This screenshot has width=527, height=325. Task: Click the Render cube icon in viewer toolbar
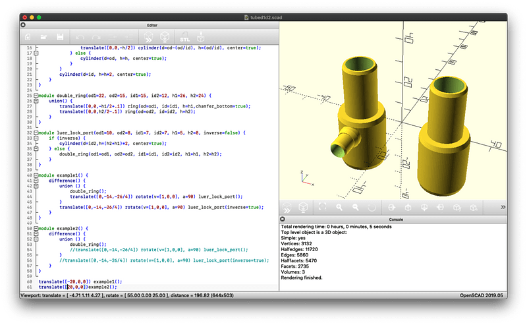[x=303, y=207]
